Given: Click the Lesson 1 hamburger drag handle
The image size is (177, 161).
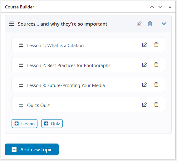Looking at the screenshot, I should (x=21, y=45).
